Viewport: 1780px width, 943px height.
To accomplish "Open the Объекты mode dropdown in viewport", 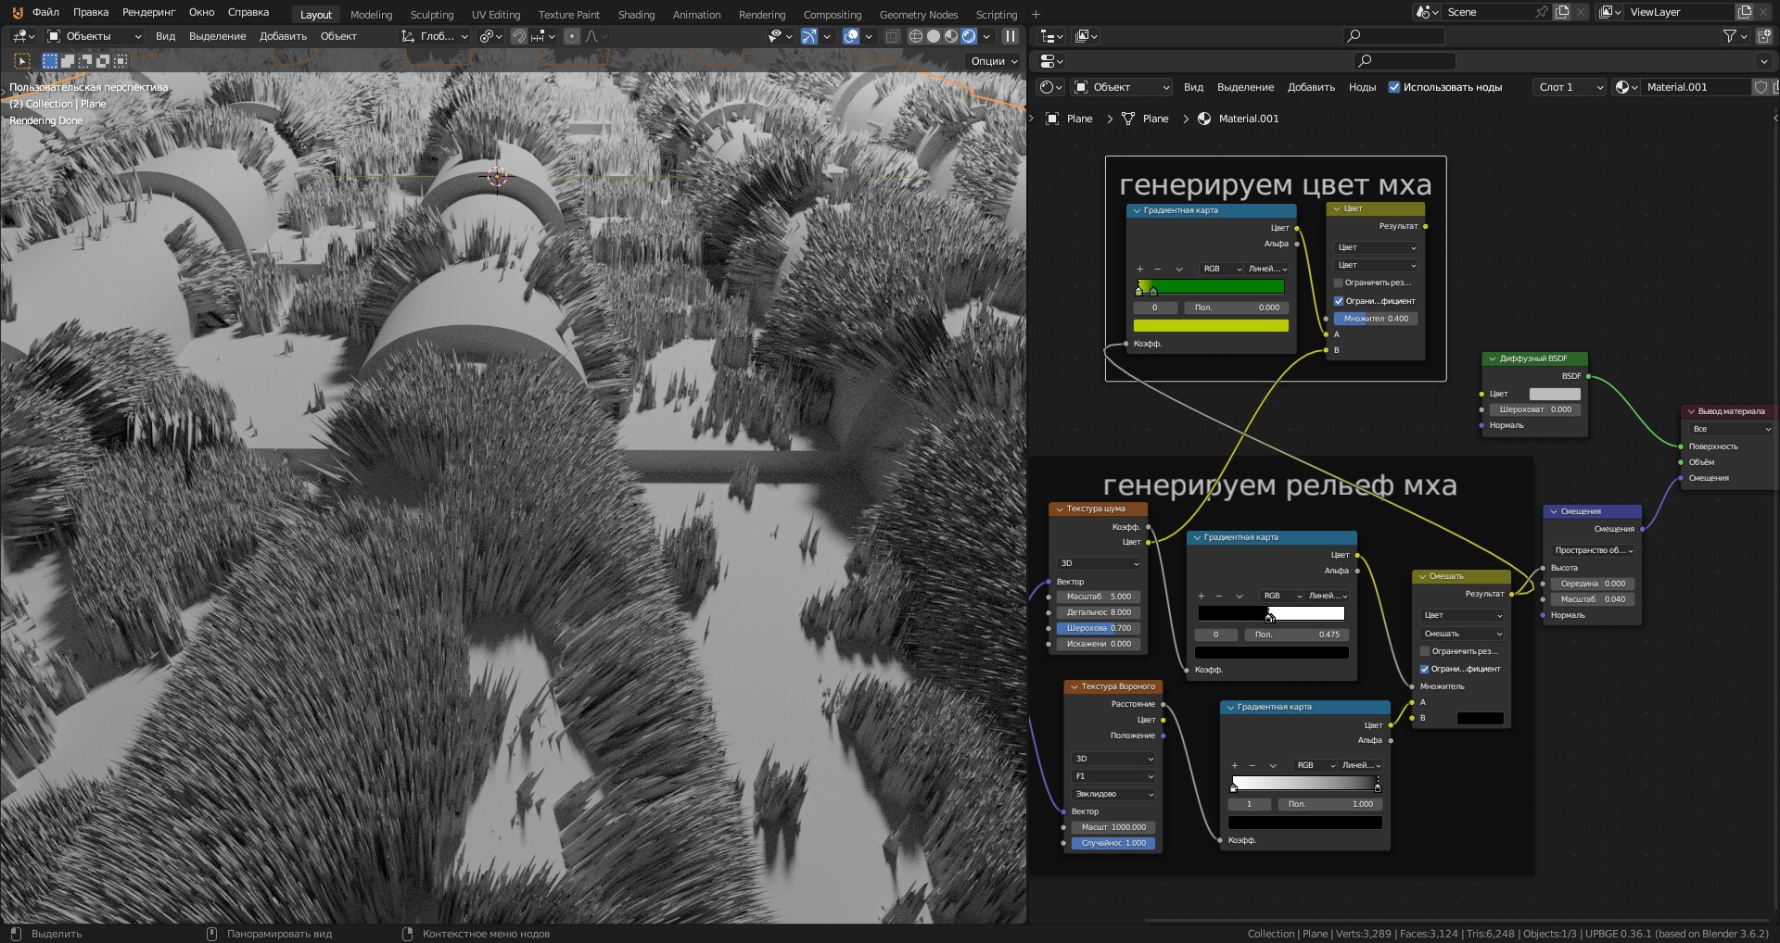I will coord(95,36).
